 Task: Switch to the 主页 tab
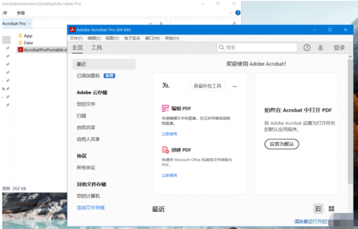click(77, 48)
